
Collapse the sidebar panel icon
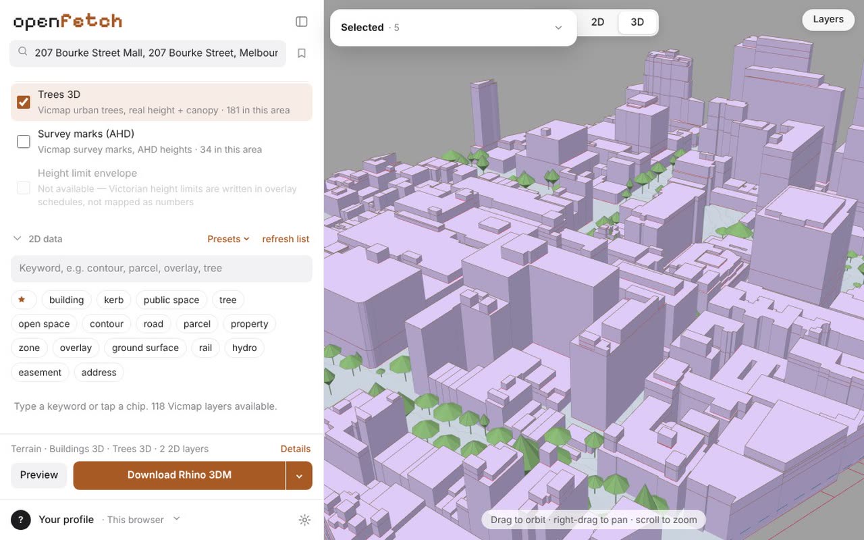coord(302,22)
